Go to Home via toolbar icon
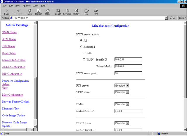This screenshot has height=136, width=187. point(48,12)
